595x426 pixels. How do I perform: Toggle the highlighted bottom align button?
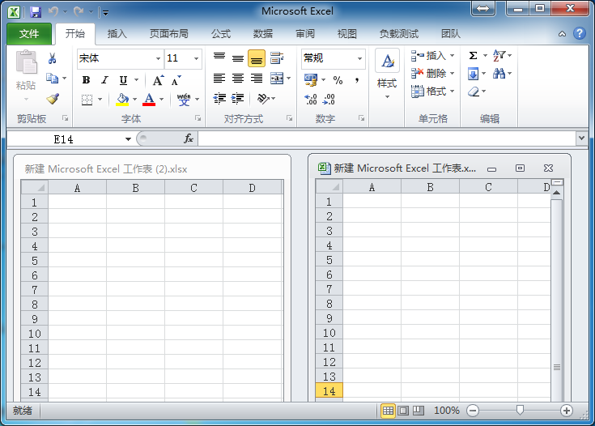tap(257, 58)
